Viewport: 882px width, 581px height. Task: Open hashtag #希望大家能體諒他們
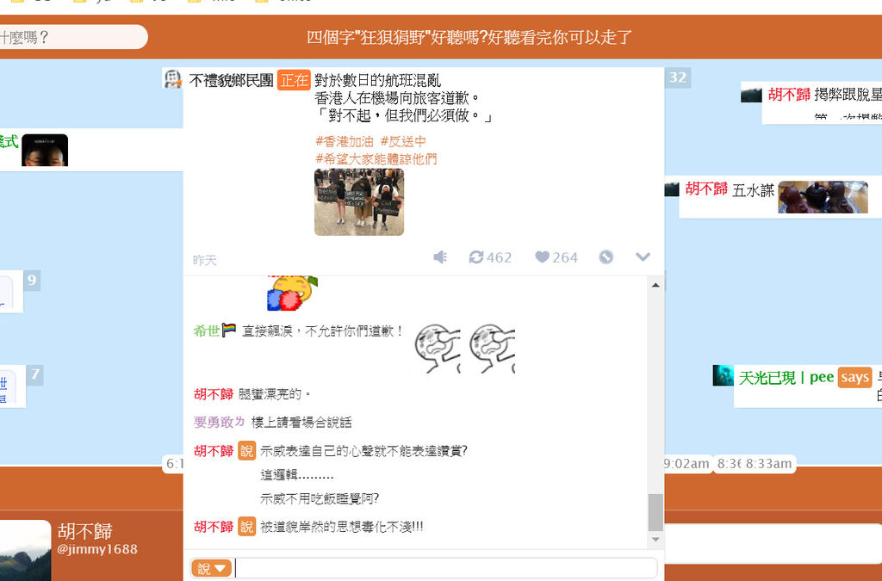click(x=376, y=159)
